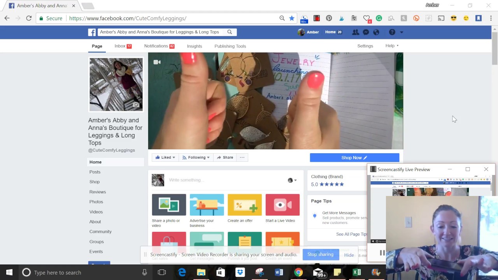Update profile picture via camera icon

(136, 105)
